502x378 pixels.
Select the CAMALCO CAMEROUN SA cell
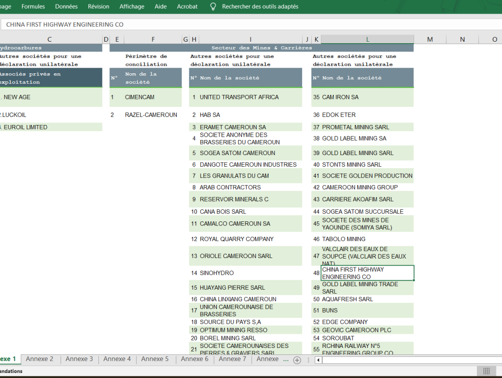[250, 224]
